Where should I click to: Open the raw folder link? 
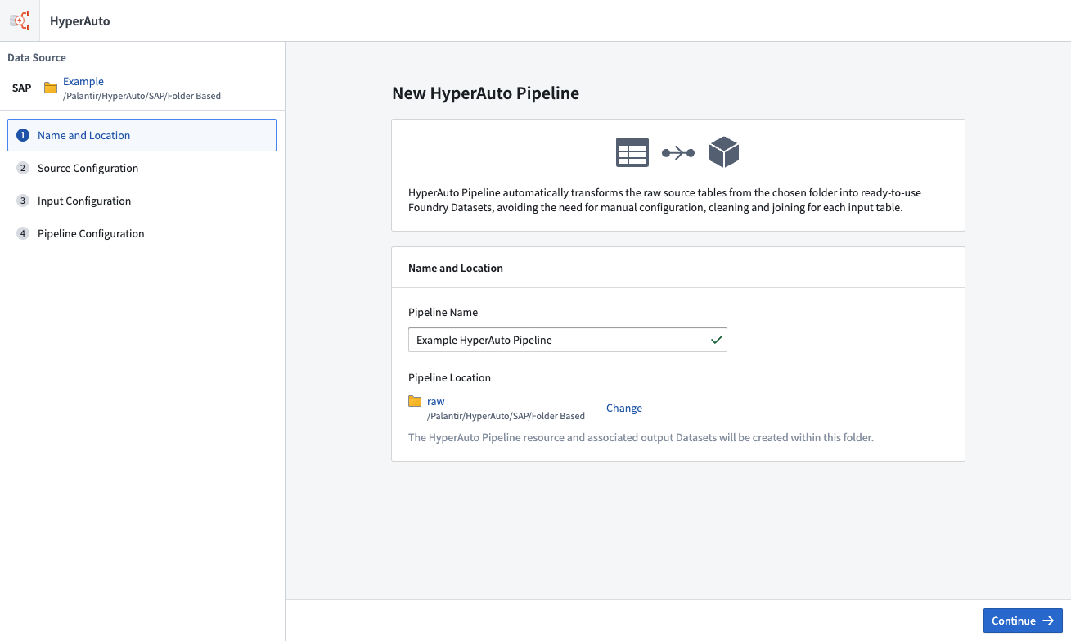(436, 401)
